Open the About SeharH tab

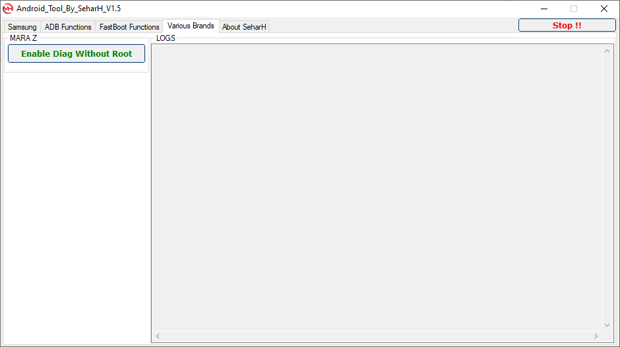click(x=244, y=27)
